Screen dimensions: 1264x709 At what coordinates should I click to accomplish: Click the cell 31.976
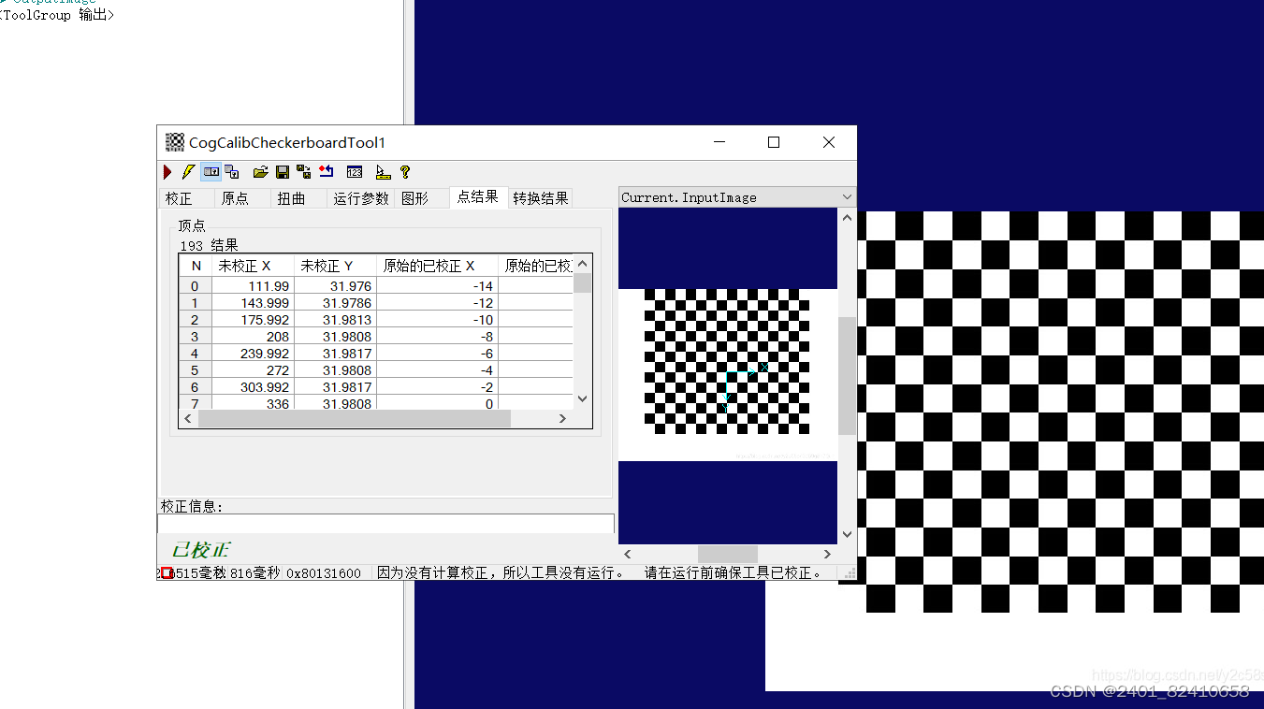coord(335,286)
